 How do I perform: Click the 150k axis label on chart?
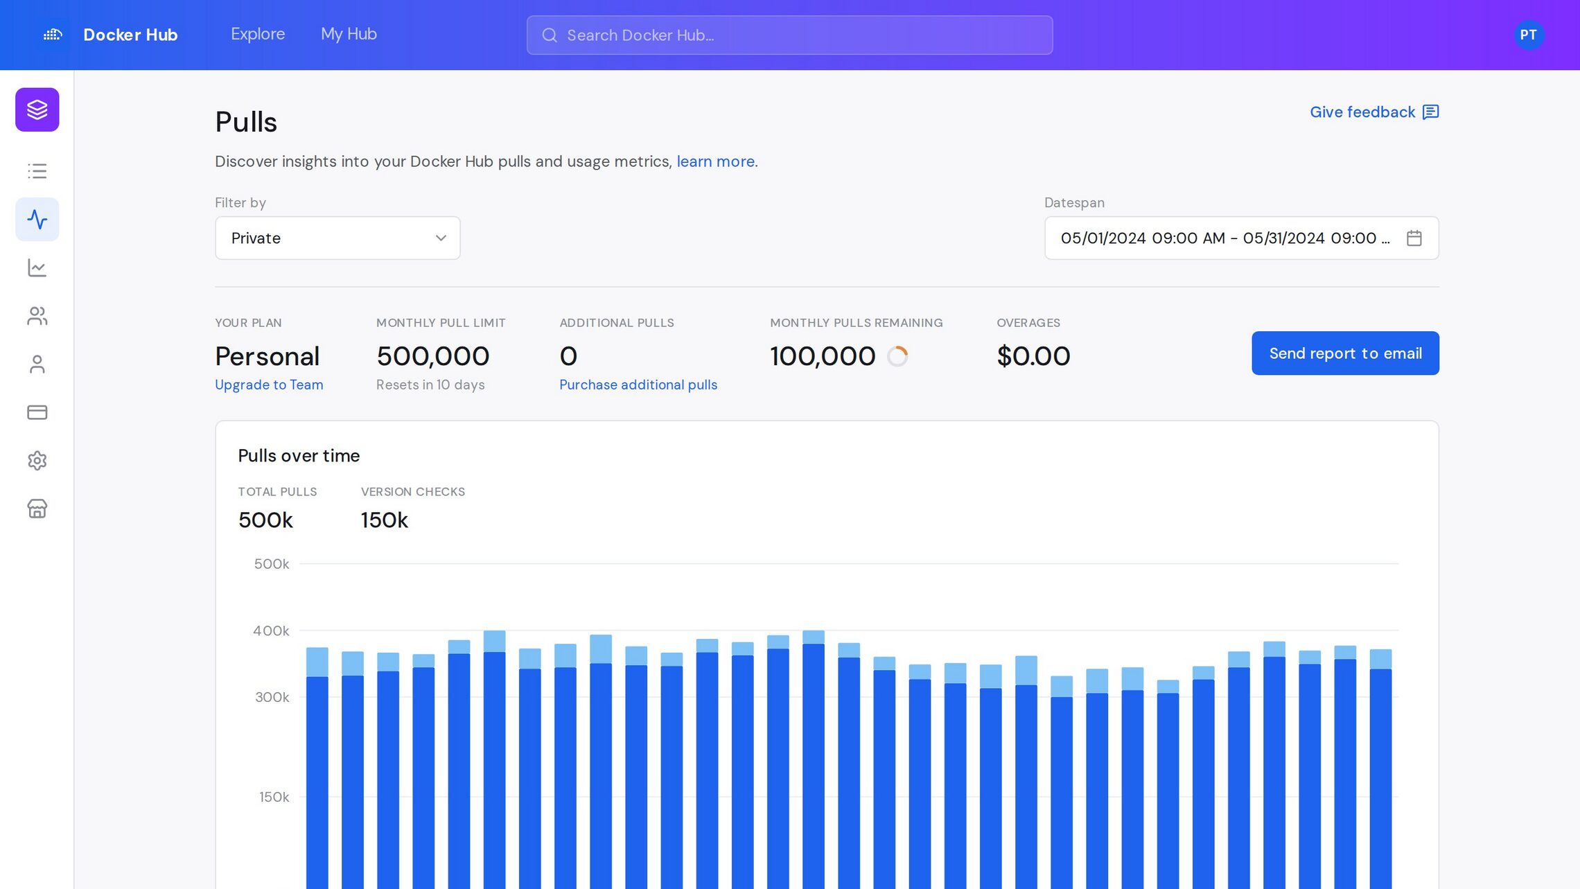pyautogui.click(x=274, y=797)
